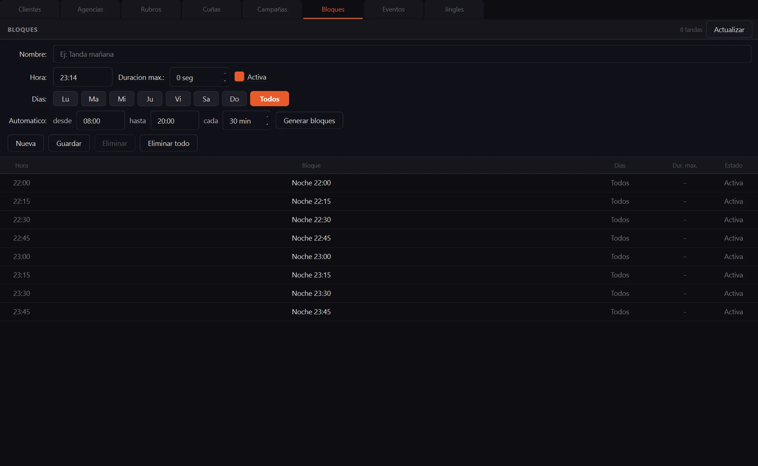Click the hasta time field showing 20:00

[175, 121]
